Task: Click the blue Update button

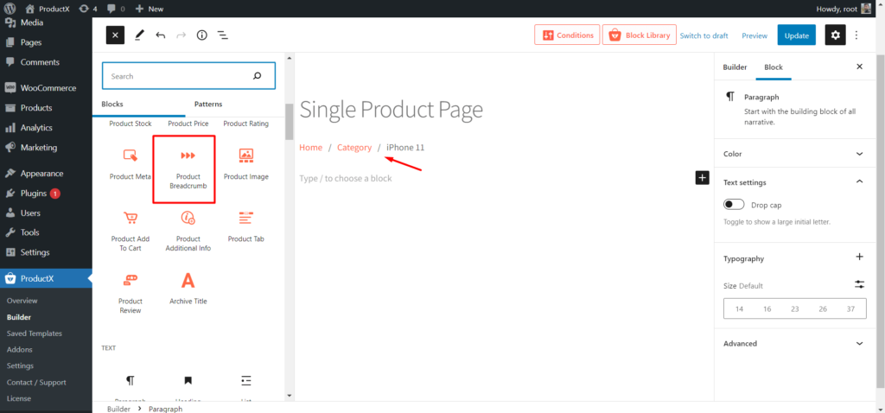Action: (796, 35)
